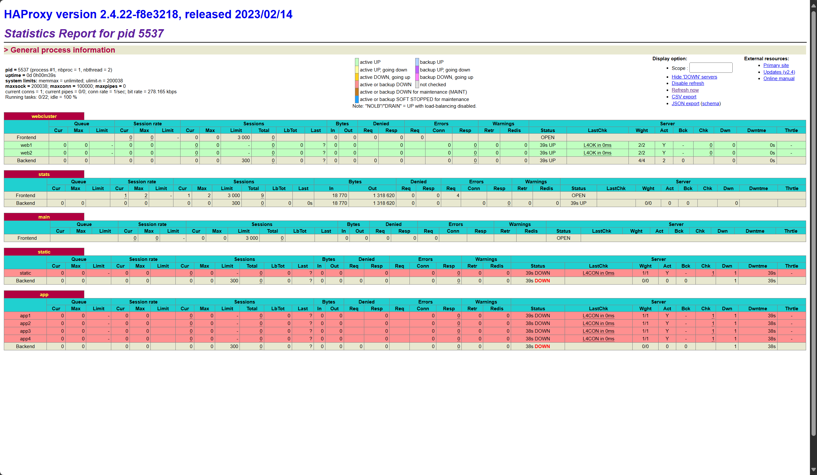This screenshot has height=475, width=817.
Task: Click web1 LastChk 'L4OK in 0ms'
Action: point(597,145)
